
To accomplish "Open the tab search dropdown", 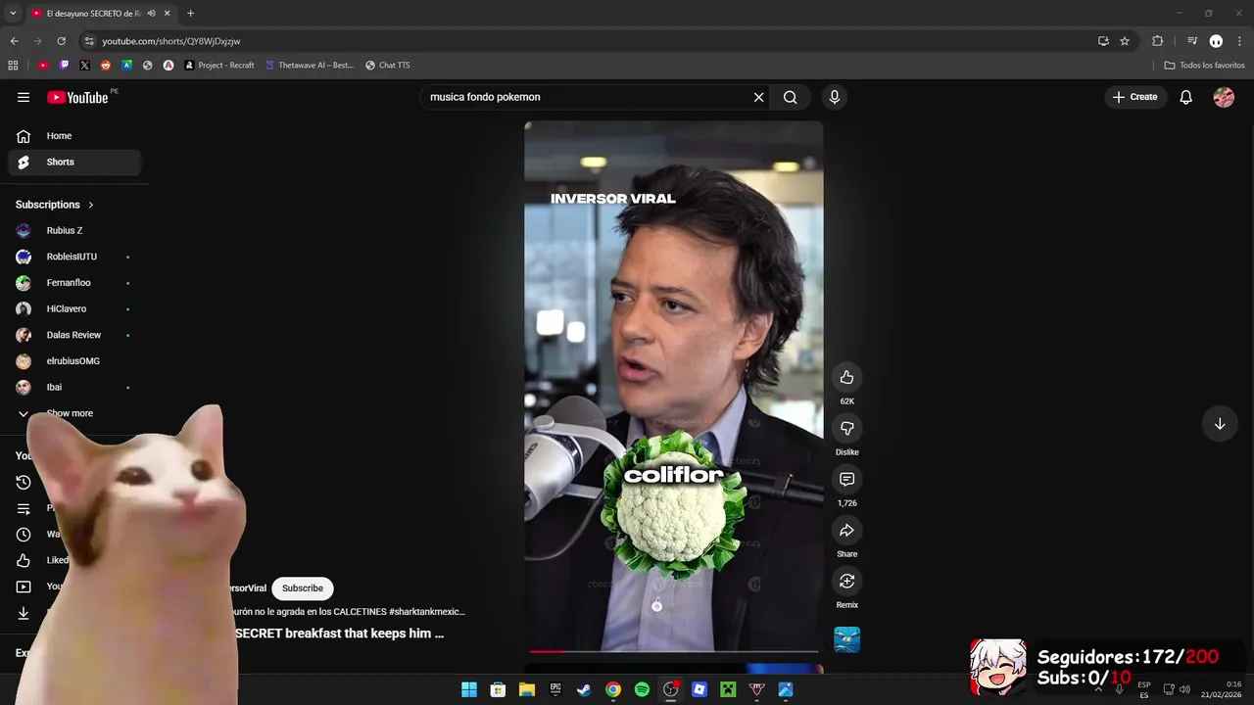I will (x=12, y=14).
